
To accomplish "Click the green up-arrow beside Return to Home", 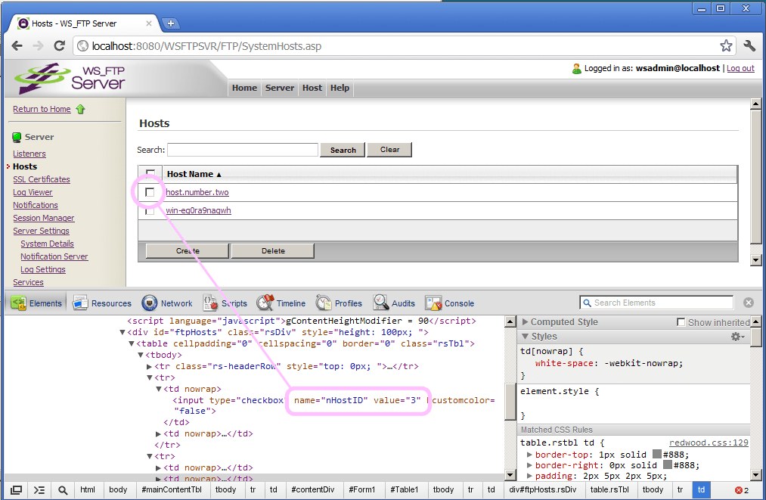I will point(81,109).
